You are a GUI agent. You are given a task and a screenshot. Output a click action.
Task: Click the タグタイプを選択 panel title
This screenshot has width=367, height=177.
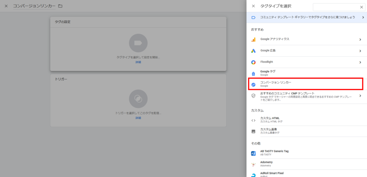point(276,6)
